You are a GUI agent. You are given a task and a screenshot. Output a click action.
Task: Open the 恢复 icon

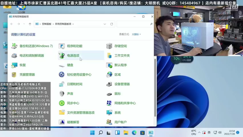click(14, 65)
